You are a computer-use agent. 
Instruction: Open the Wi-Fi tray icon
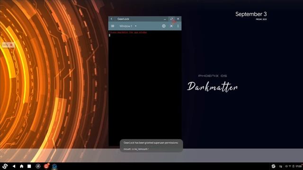point(290,166)
